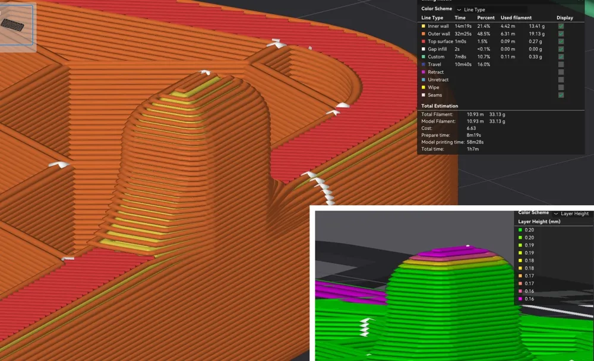The width and height of the screenshot is (594, 361).
Task: Click the Display column header
Action: [x=564, y=18]
